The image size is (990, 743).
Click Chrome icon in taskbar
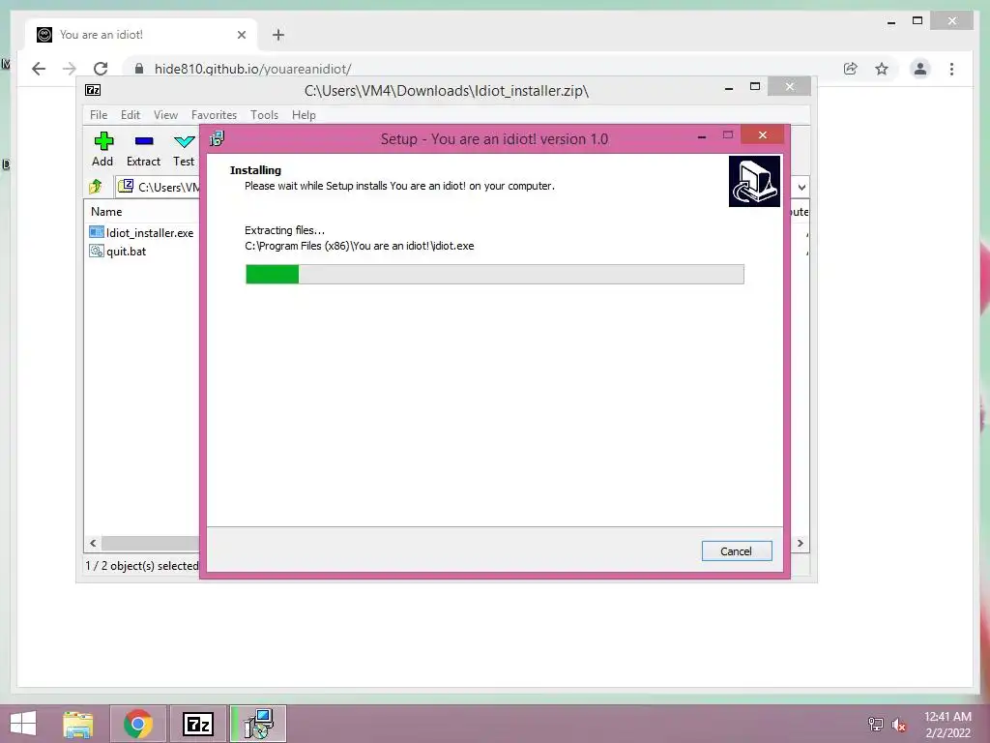coord(138,724)
